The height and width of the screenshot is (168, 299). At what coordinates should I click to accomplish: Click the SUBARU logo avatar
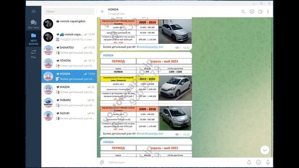coord(48,103)
